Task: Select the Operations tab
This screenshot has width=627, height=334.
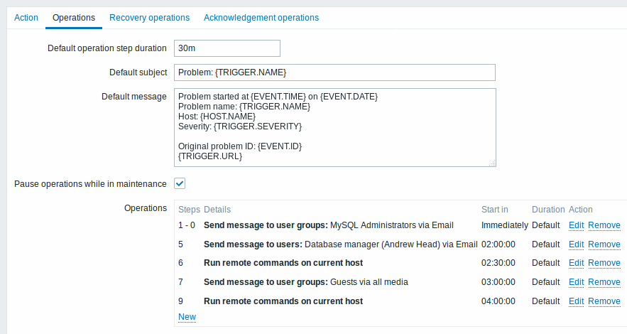Action: click(x=74, y=18)
